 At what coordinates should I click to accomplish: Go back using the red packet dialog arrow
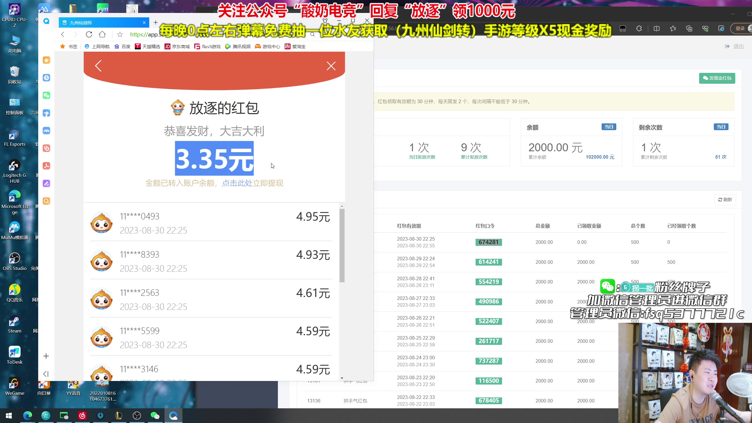[x=98, y=66]
